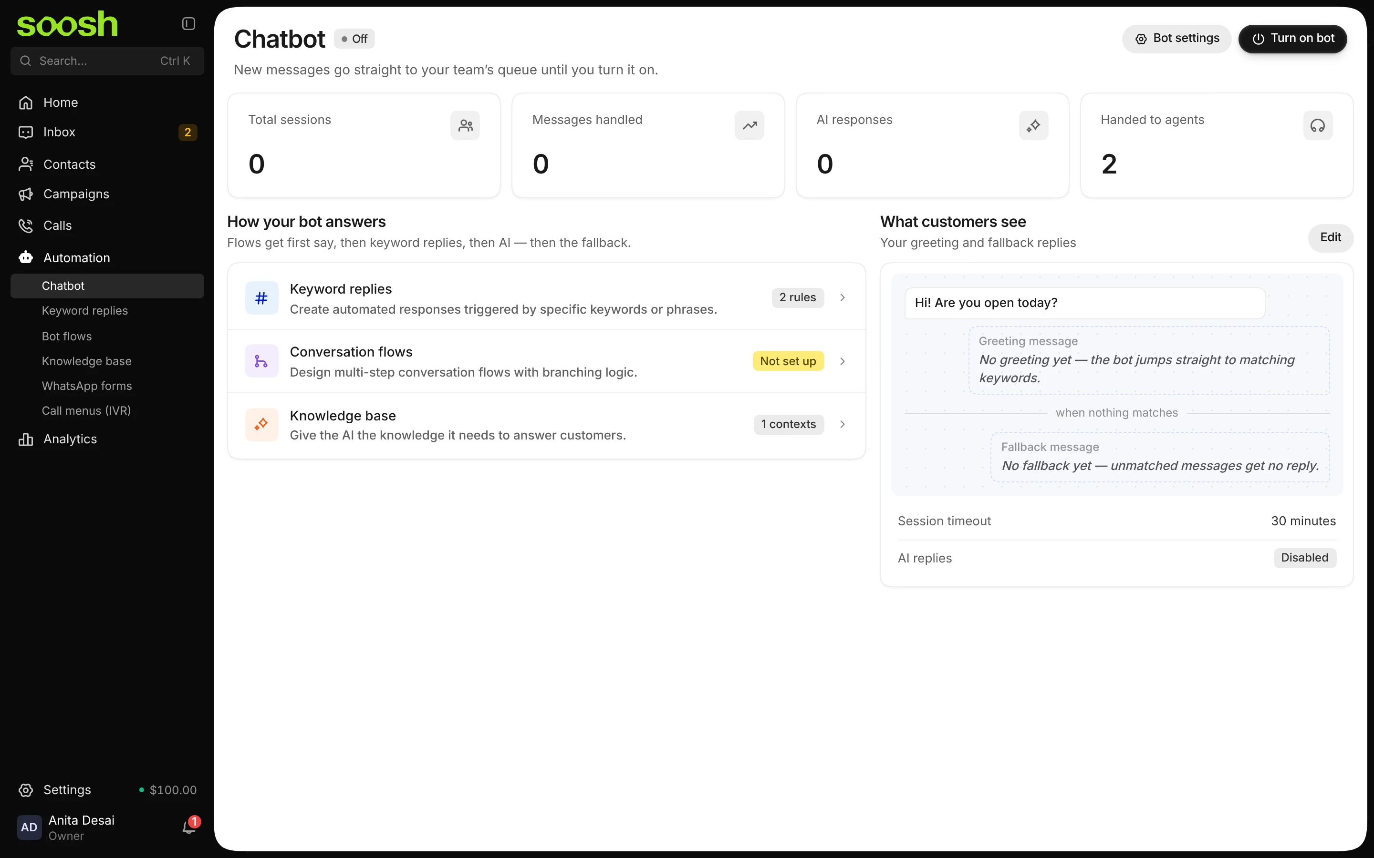
Task: Click the Analytics bar chart icon
Action: (x=26, y=439)
